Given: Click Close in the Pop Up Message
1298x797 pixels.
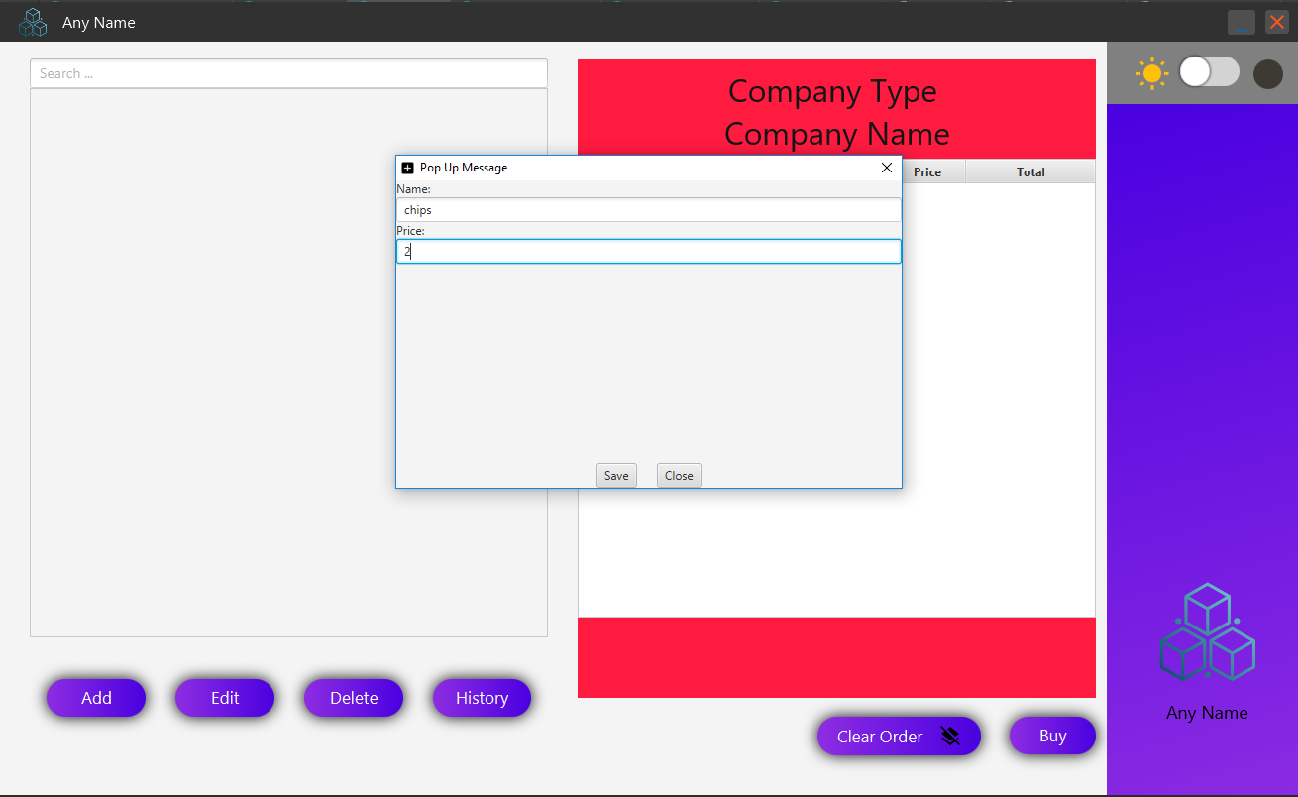Looking at the screenshot, I should pos(679,475).
